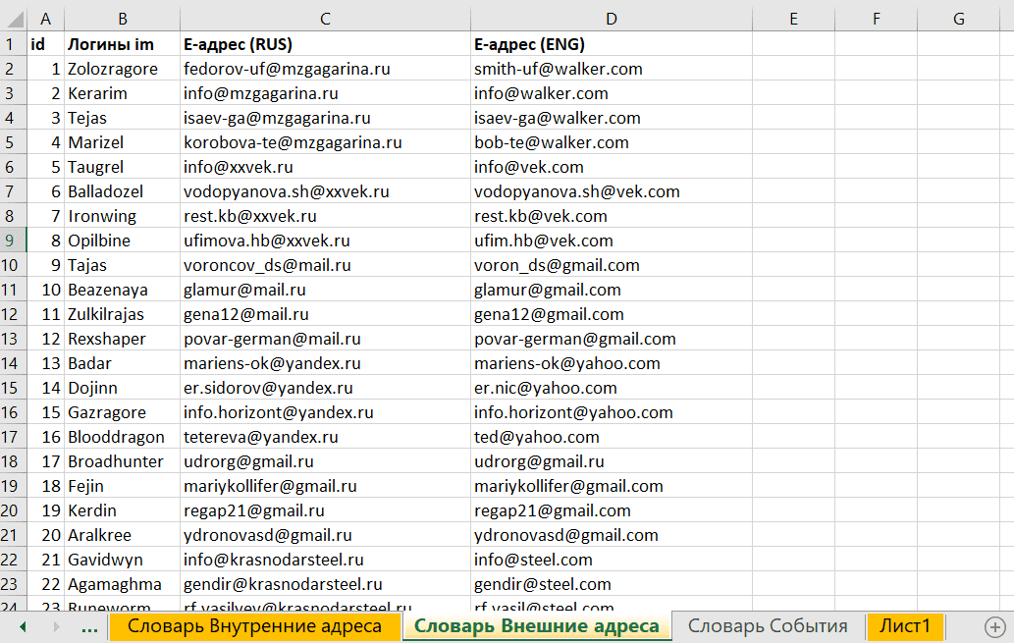This screenshot has width=1014, height=643.
Task: Switch to the Словарь События sheet tab
Action: click(x=767, y=626)
